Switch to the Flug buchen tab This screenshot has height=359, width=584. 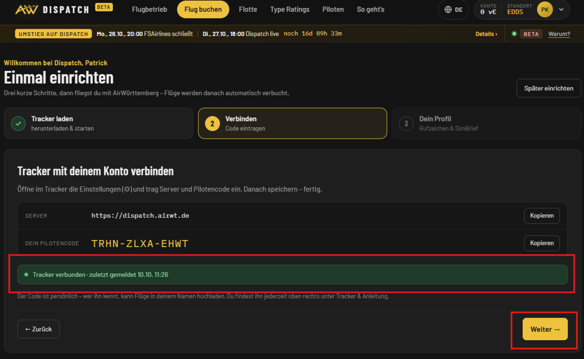[x=203, y=9]
